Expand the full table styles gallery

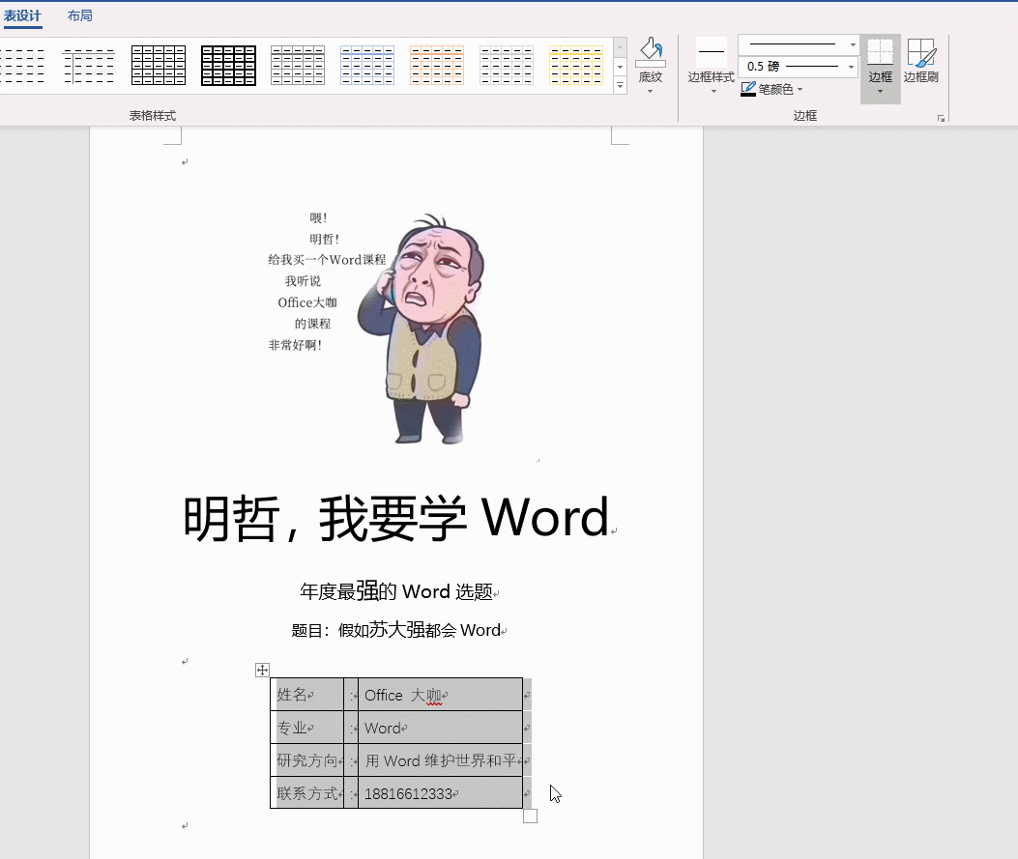pos(620,86)
